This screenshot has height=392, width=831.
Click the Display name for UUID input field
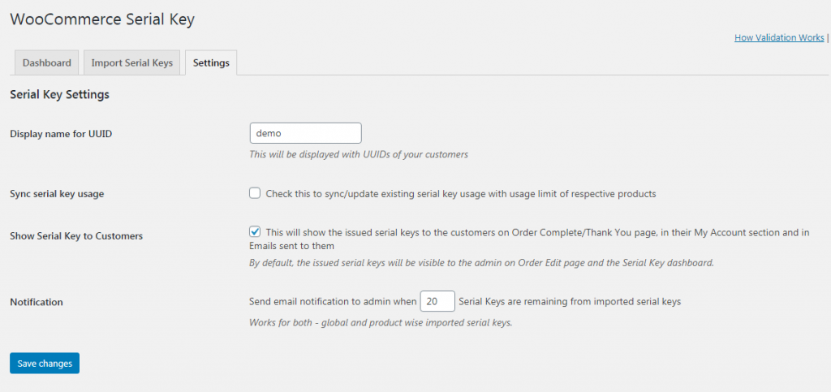click(305, 133)
